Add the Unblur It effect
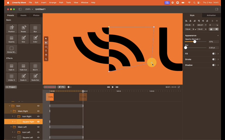The width and height of the screenshot is (225, 140). point(11,77)
